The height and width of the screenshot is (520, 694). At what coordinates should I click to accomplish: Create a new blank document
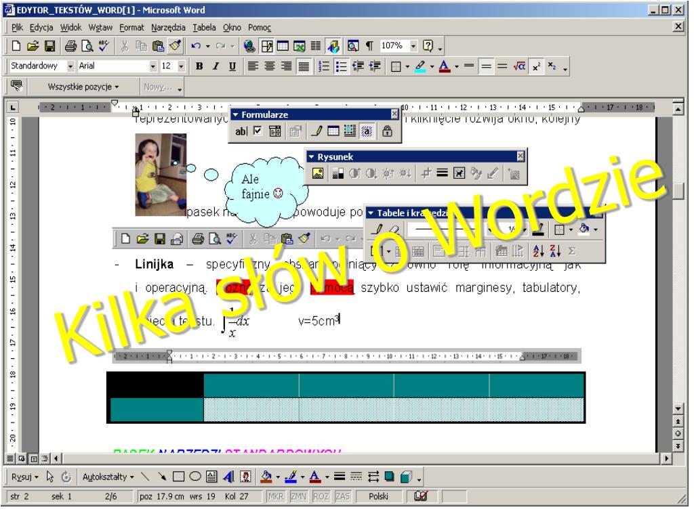coord(16,46)
